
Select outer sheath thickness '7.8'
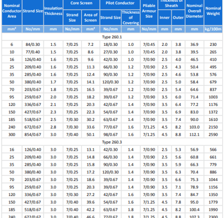[178, 202]
